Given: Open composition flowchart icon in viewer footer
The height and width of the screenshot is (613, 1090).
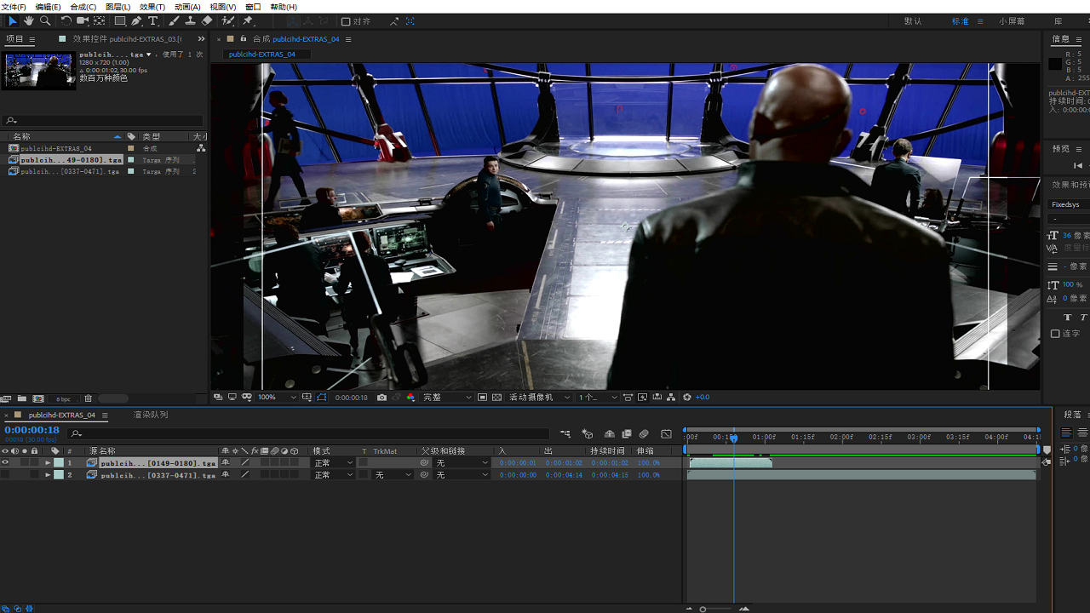Looking at the screenshot, I should pos(671,398).
